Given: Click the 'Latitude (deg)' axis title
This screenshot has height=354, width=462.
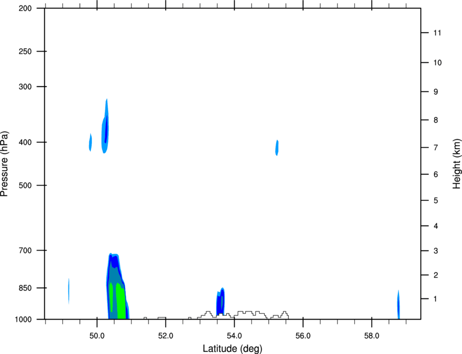Looking at the screenshot, I should tap(232, 349).
